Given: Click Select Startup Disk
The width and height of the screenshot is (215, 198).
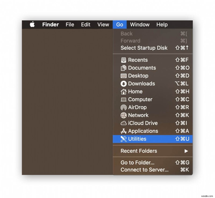Looking at the screenshot, I should 144,48.
